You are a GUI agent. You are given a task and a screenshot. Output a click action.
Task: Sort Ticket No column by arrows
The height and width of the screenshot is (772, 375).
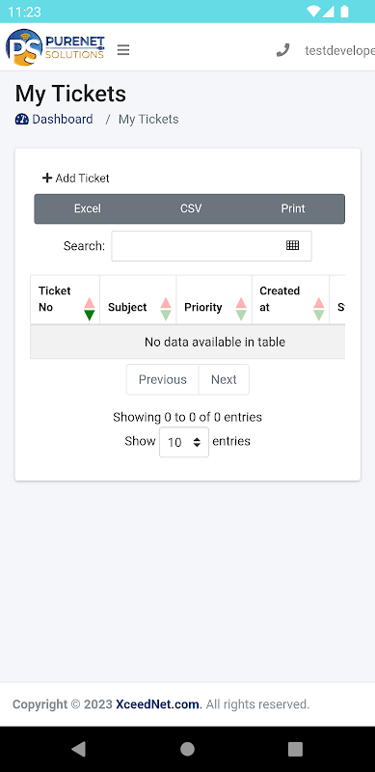click(89, 309)
